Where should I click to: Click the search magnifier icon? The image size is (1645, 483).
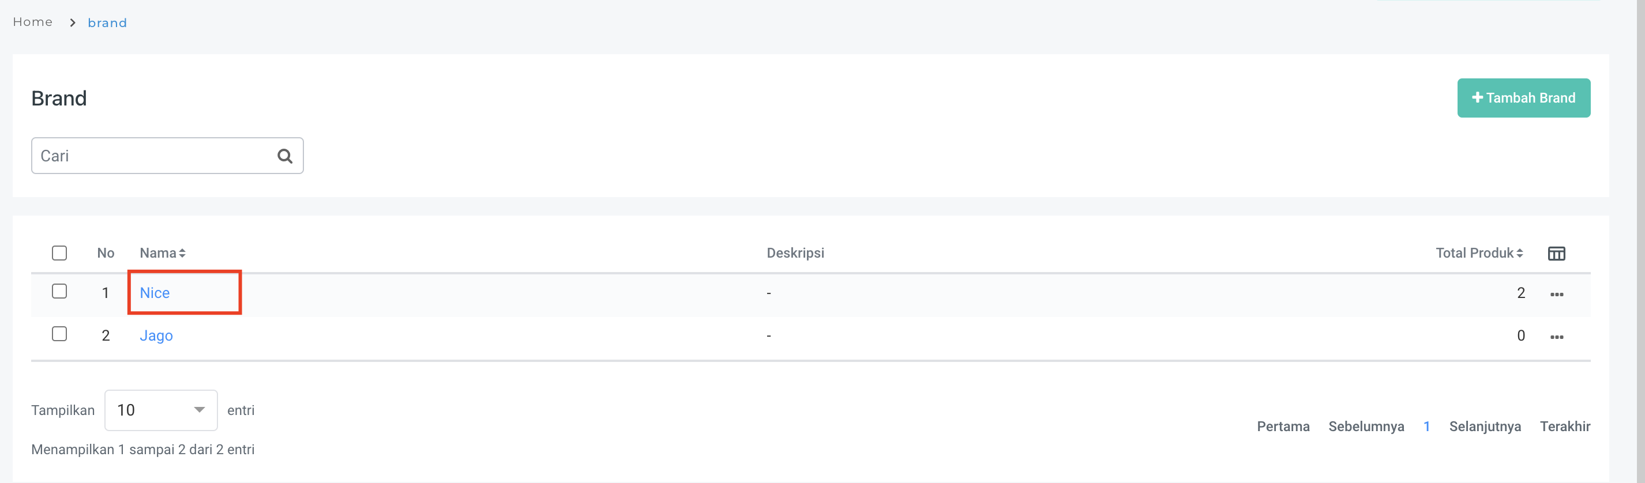[x=285, y=156]
